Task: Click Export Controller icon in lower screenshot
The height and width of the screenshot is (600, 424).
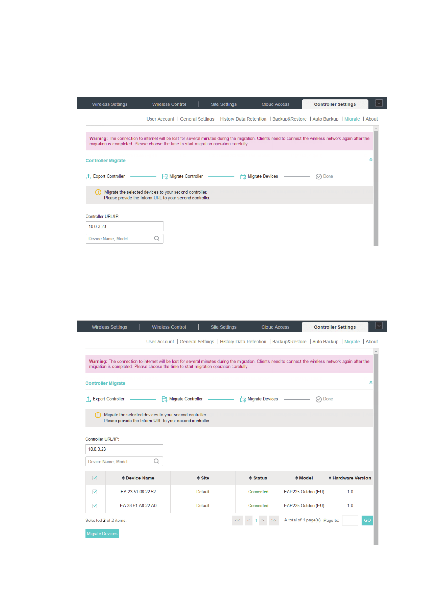Action: (88, 399)
